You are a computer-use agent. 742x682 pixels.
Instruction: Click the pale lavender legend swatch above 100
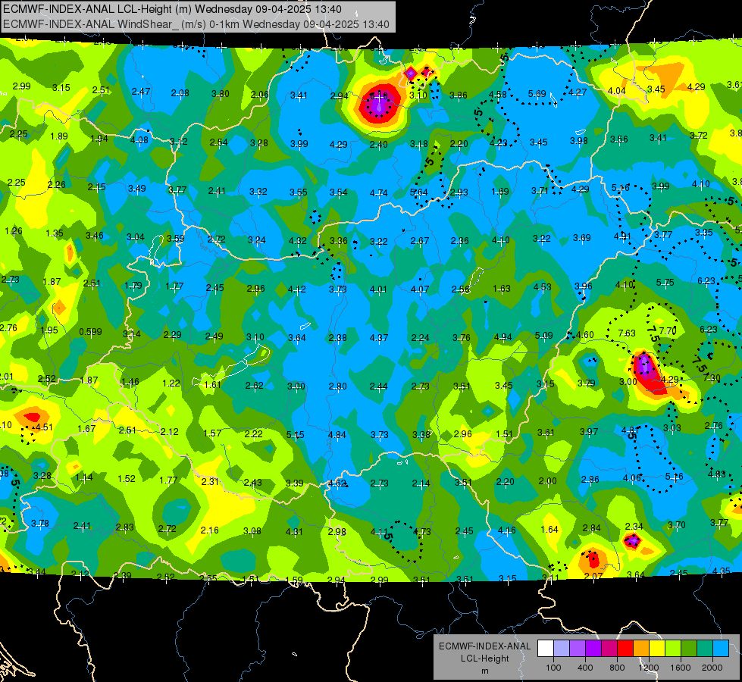(562, 649)
